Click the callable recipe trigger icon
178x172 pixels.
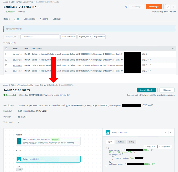click(19, 141)
